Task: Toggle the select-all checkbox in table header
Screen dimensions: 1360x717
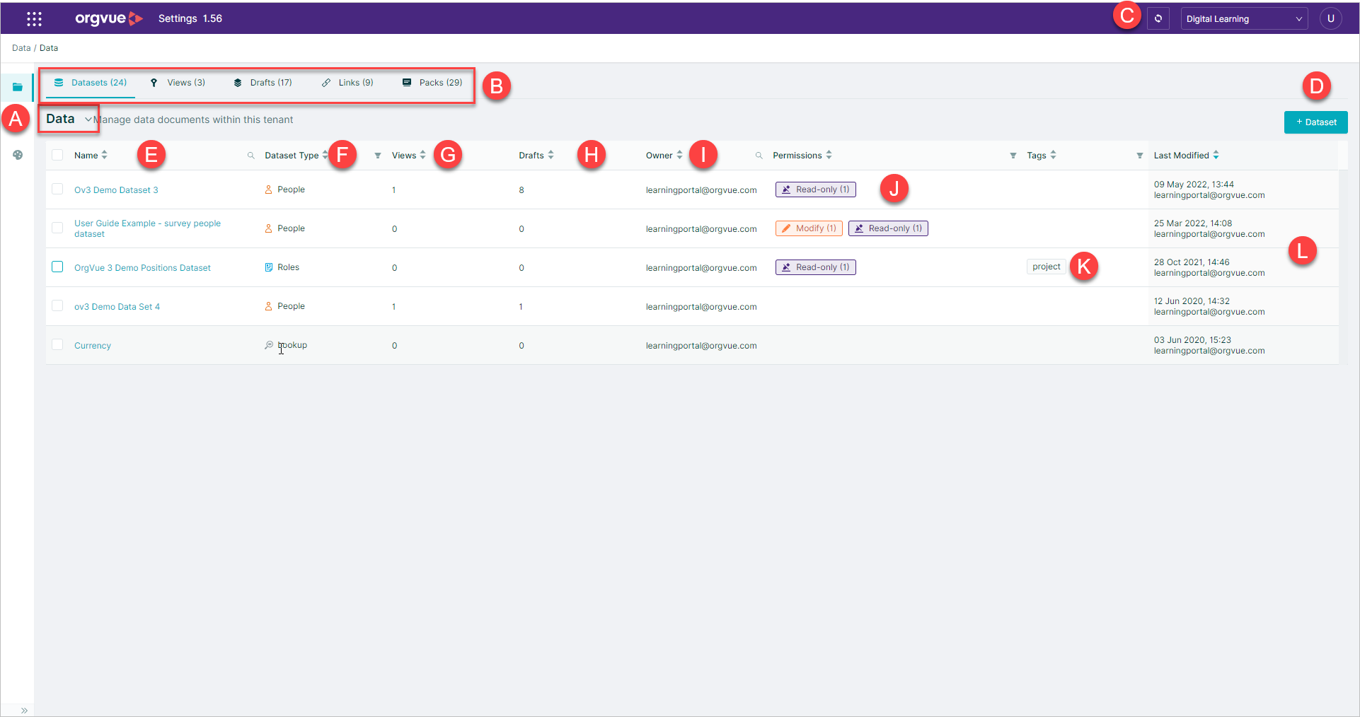Action: click(57, 155)
